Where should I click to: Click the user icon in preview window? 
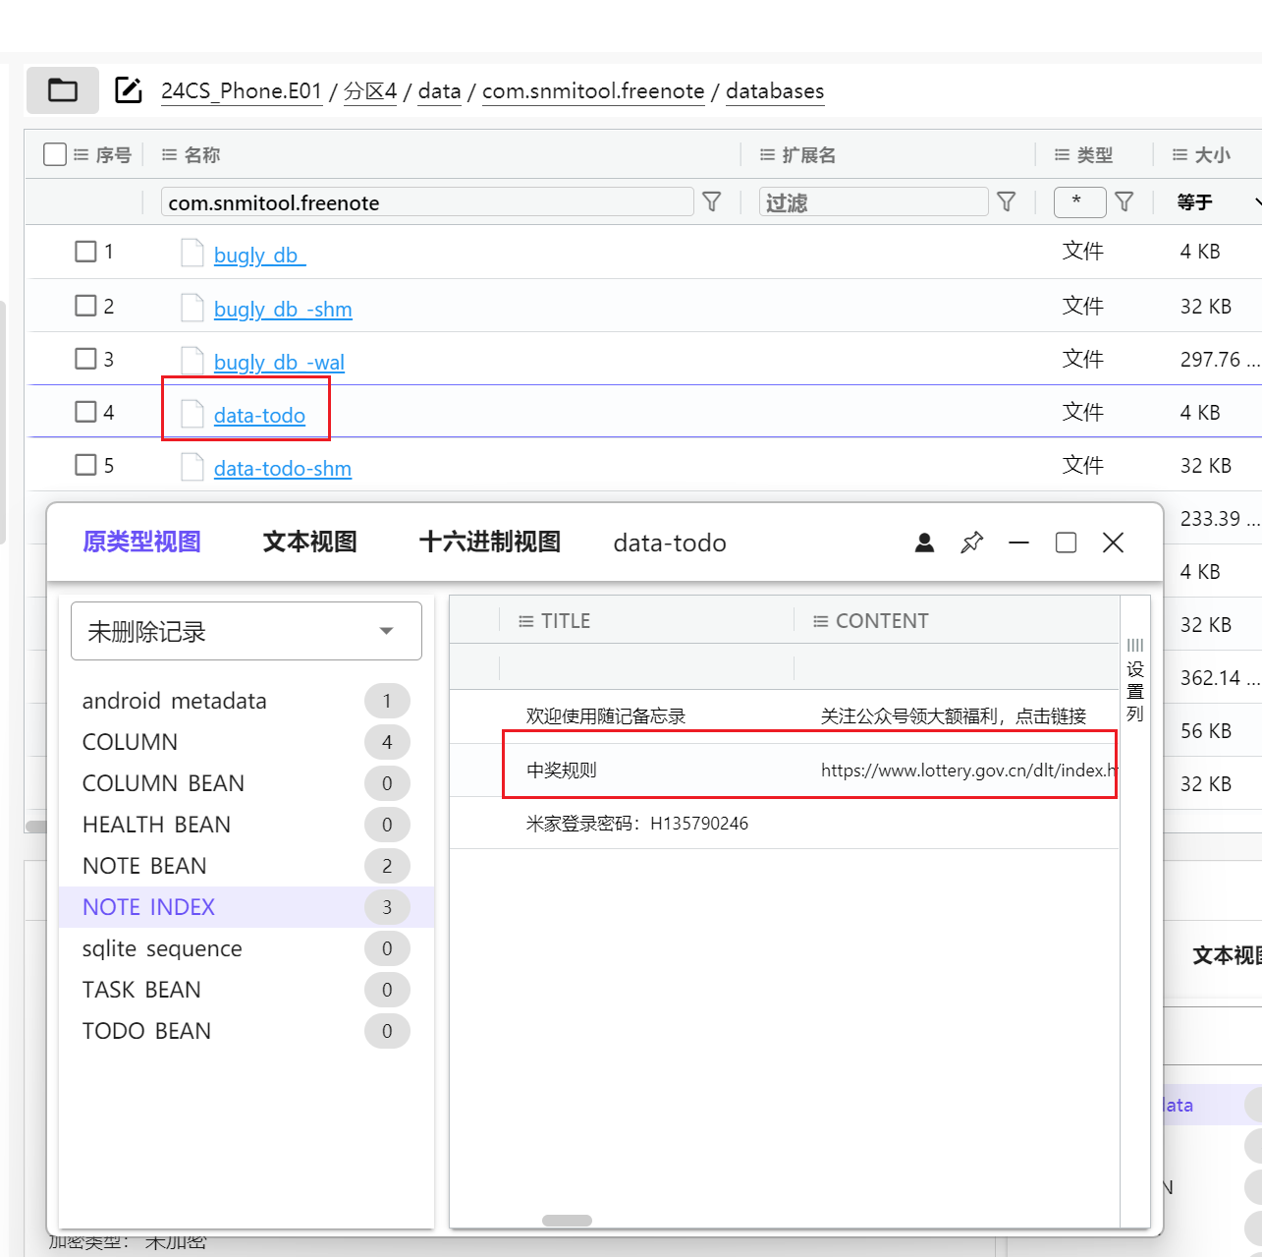(x=924, y=543)
